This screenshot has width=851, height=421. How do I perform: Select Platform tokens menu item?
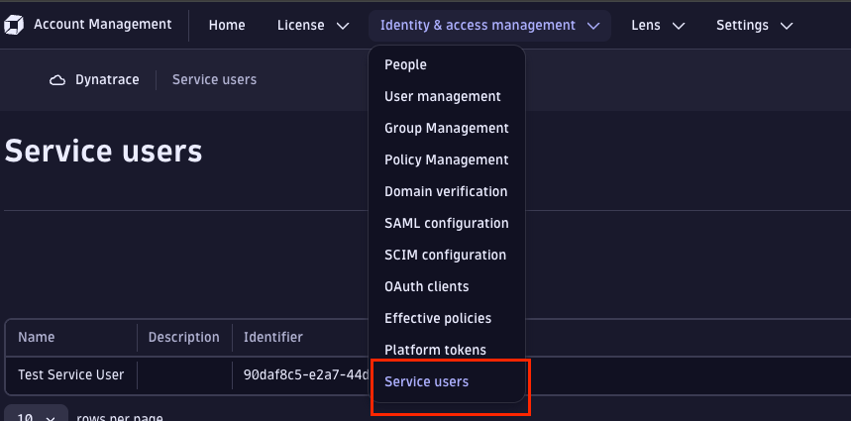pos(435,350)
